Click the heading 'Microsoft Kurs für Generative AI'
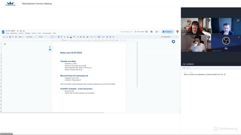241x135 pixels. [74, 76]
